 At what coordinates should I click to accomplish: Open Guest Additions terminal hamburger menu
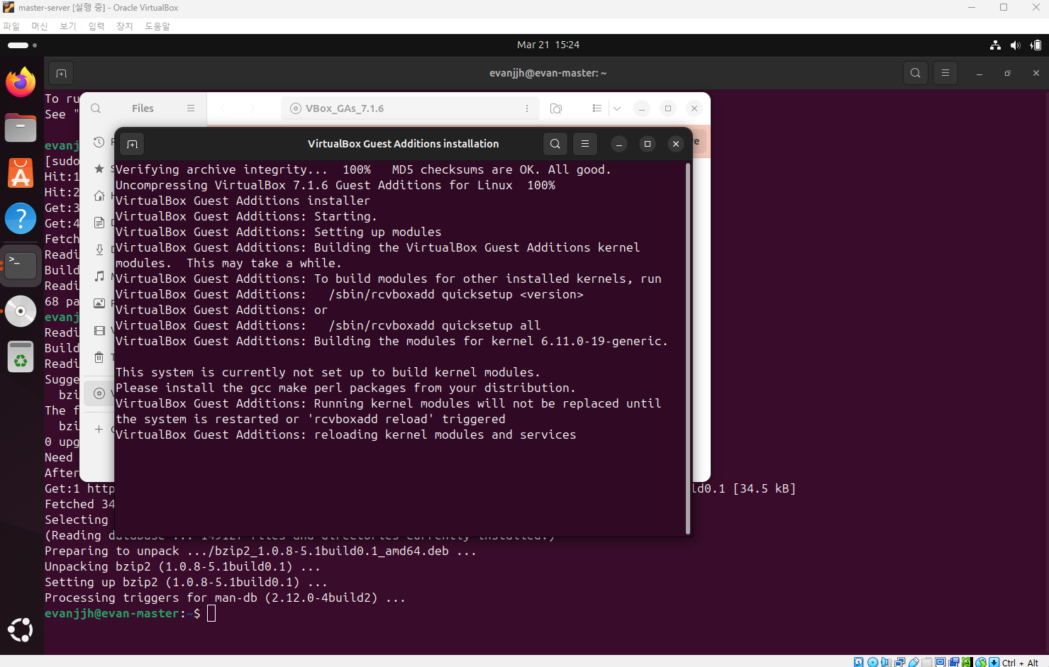pos(585,144)
